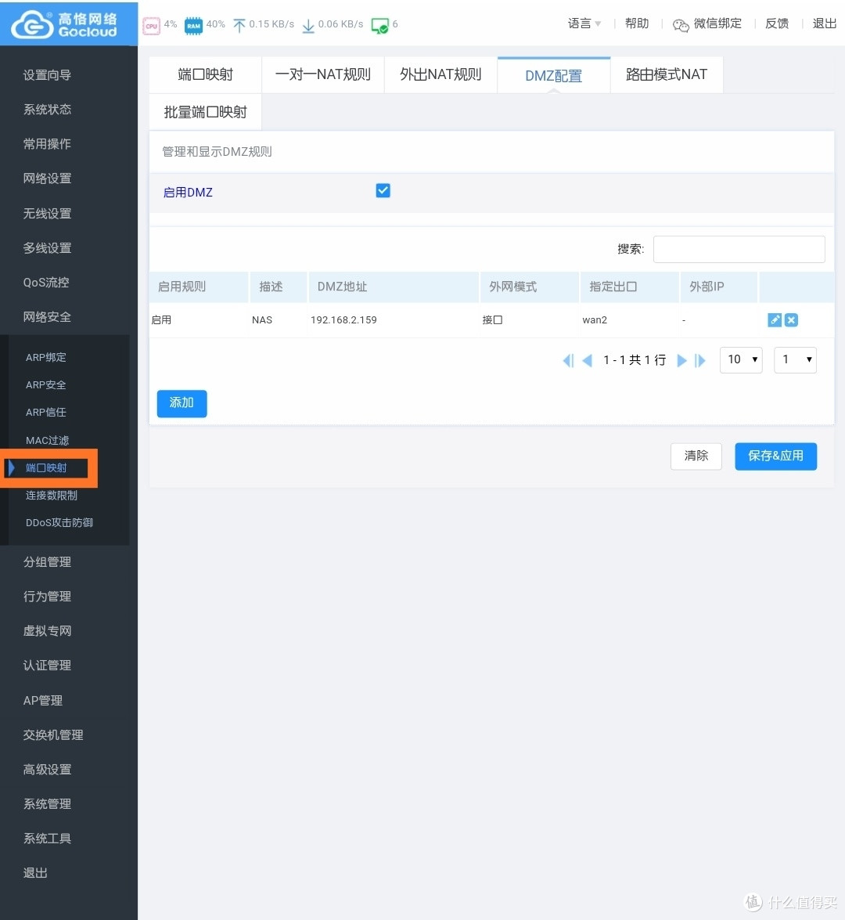Open 虚拟专网 in the sidebar

[x=47, y=631]
